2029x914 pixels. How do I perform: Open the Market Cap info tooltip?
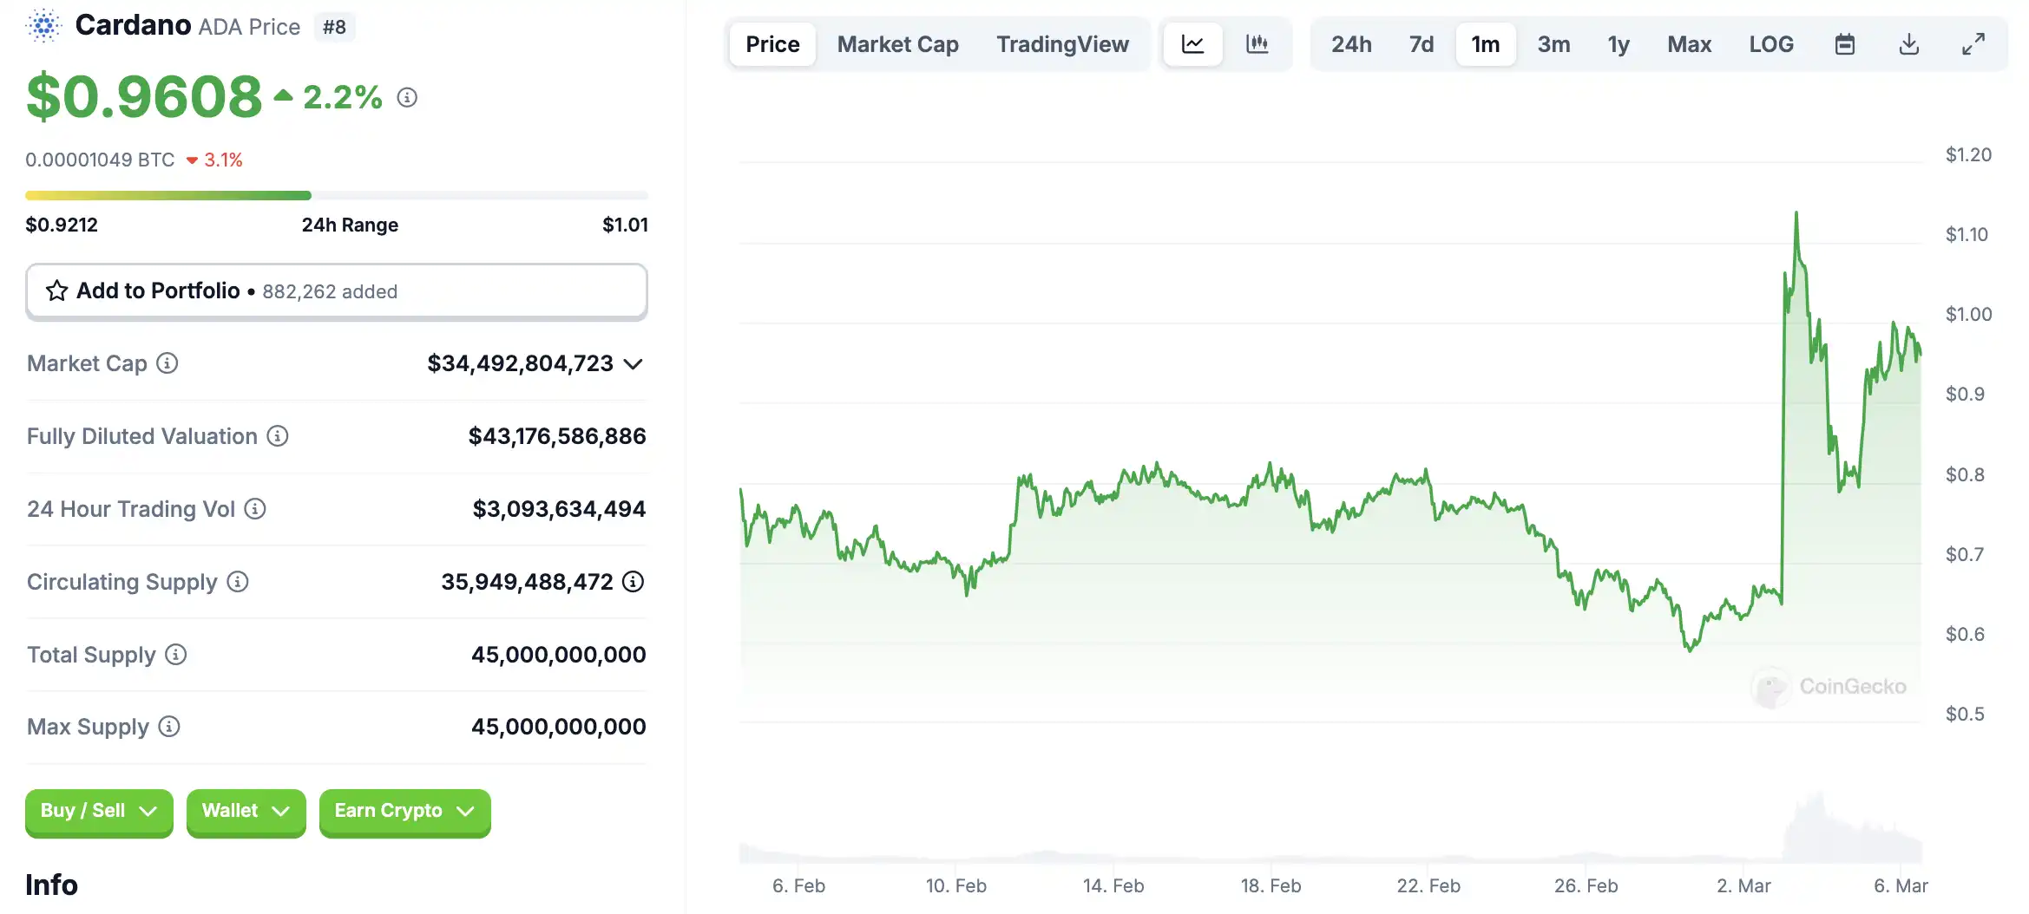[167, 364]
